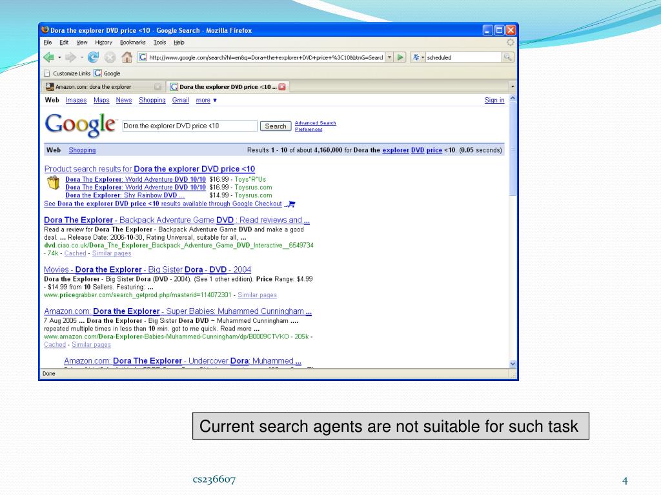The width and height of the screenshot is (661, 495).
Task: Reload the page with the refresh icon
Action: [93, 57]
